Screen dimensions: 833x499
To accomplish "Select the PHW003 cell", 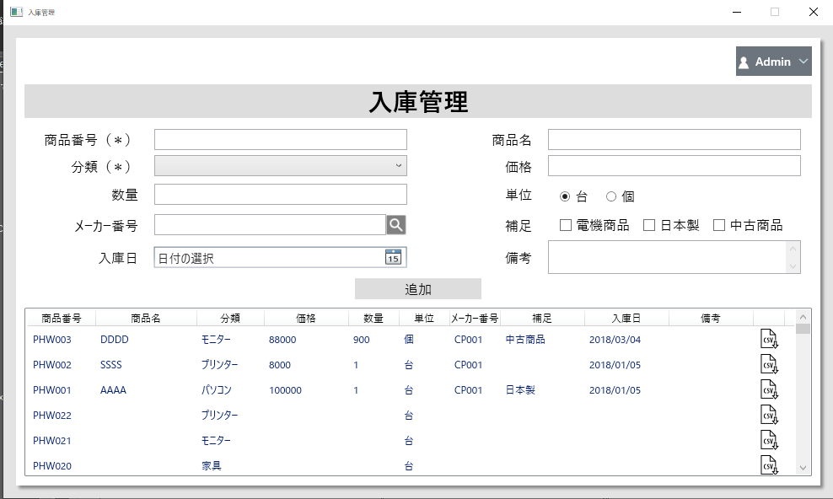I will coord(52,340).
